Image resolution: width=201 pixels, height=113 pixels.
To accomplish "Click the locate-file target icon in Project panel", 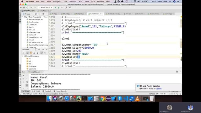I will click(x=35, y=14).
